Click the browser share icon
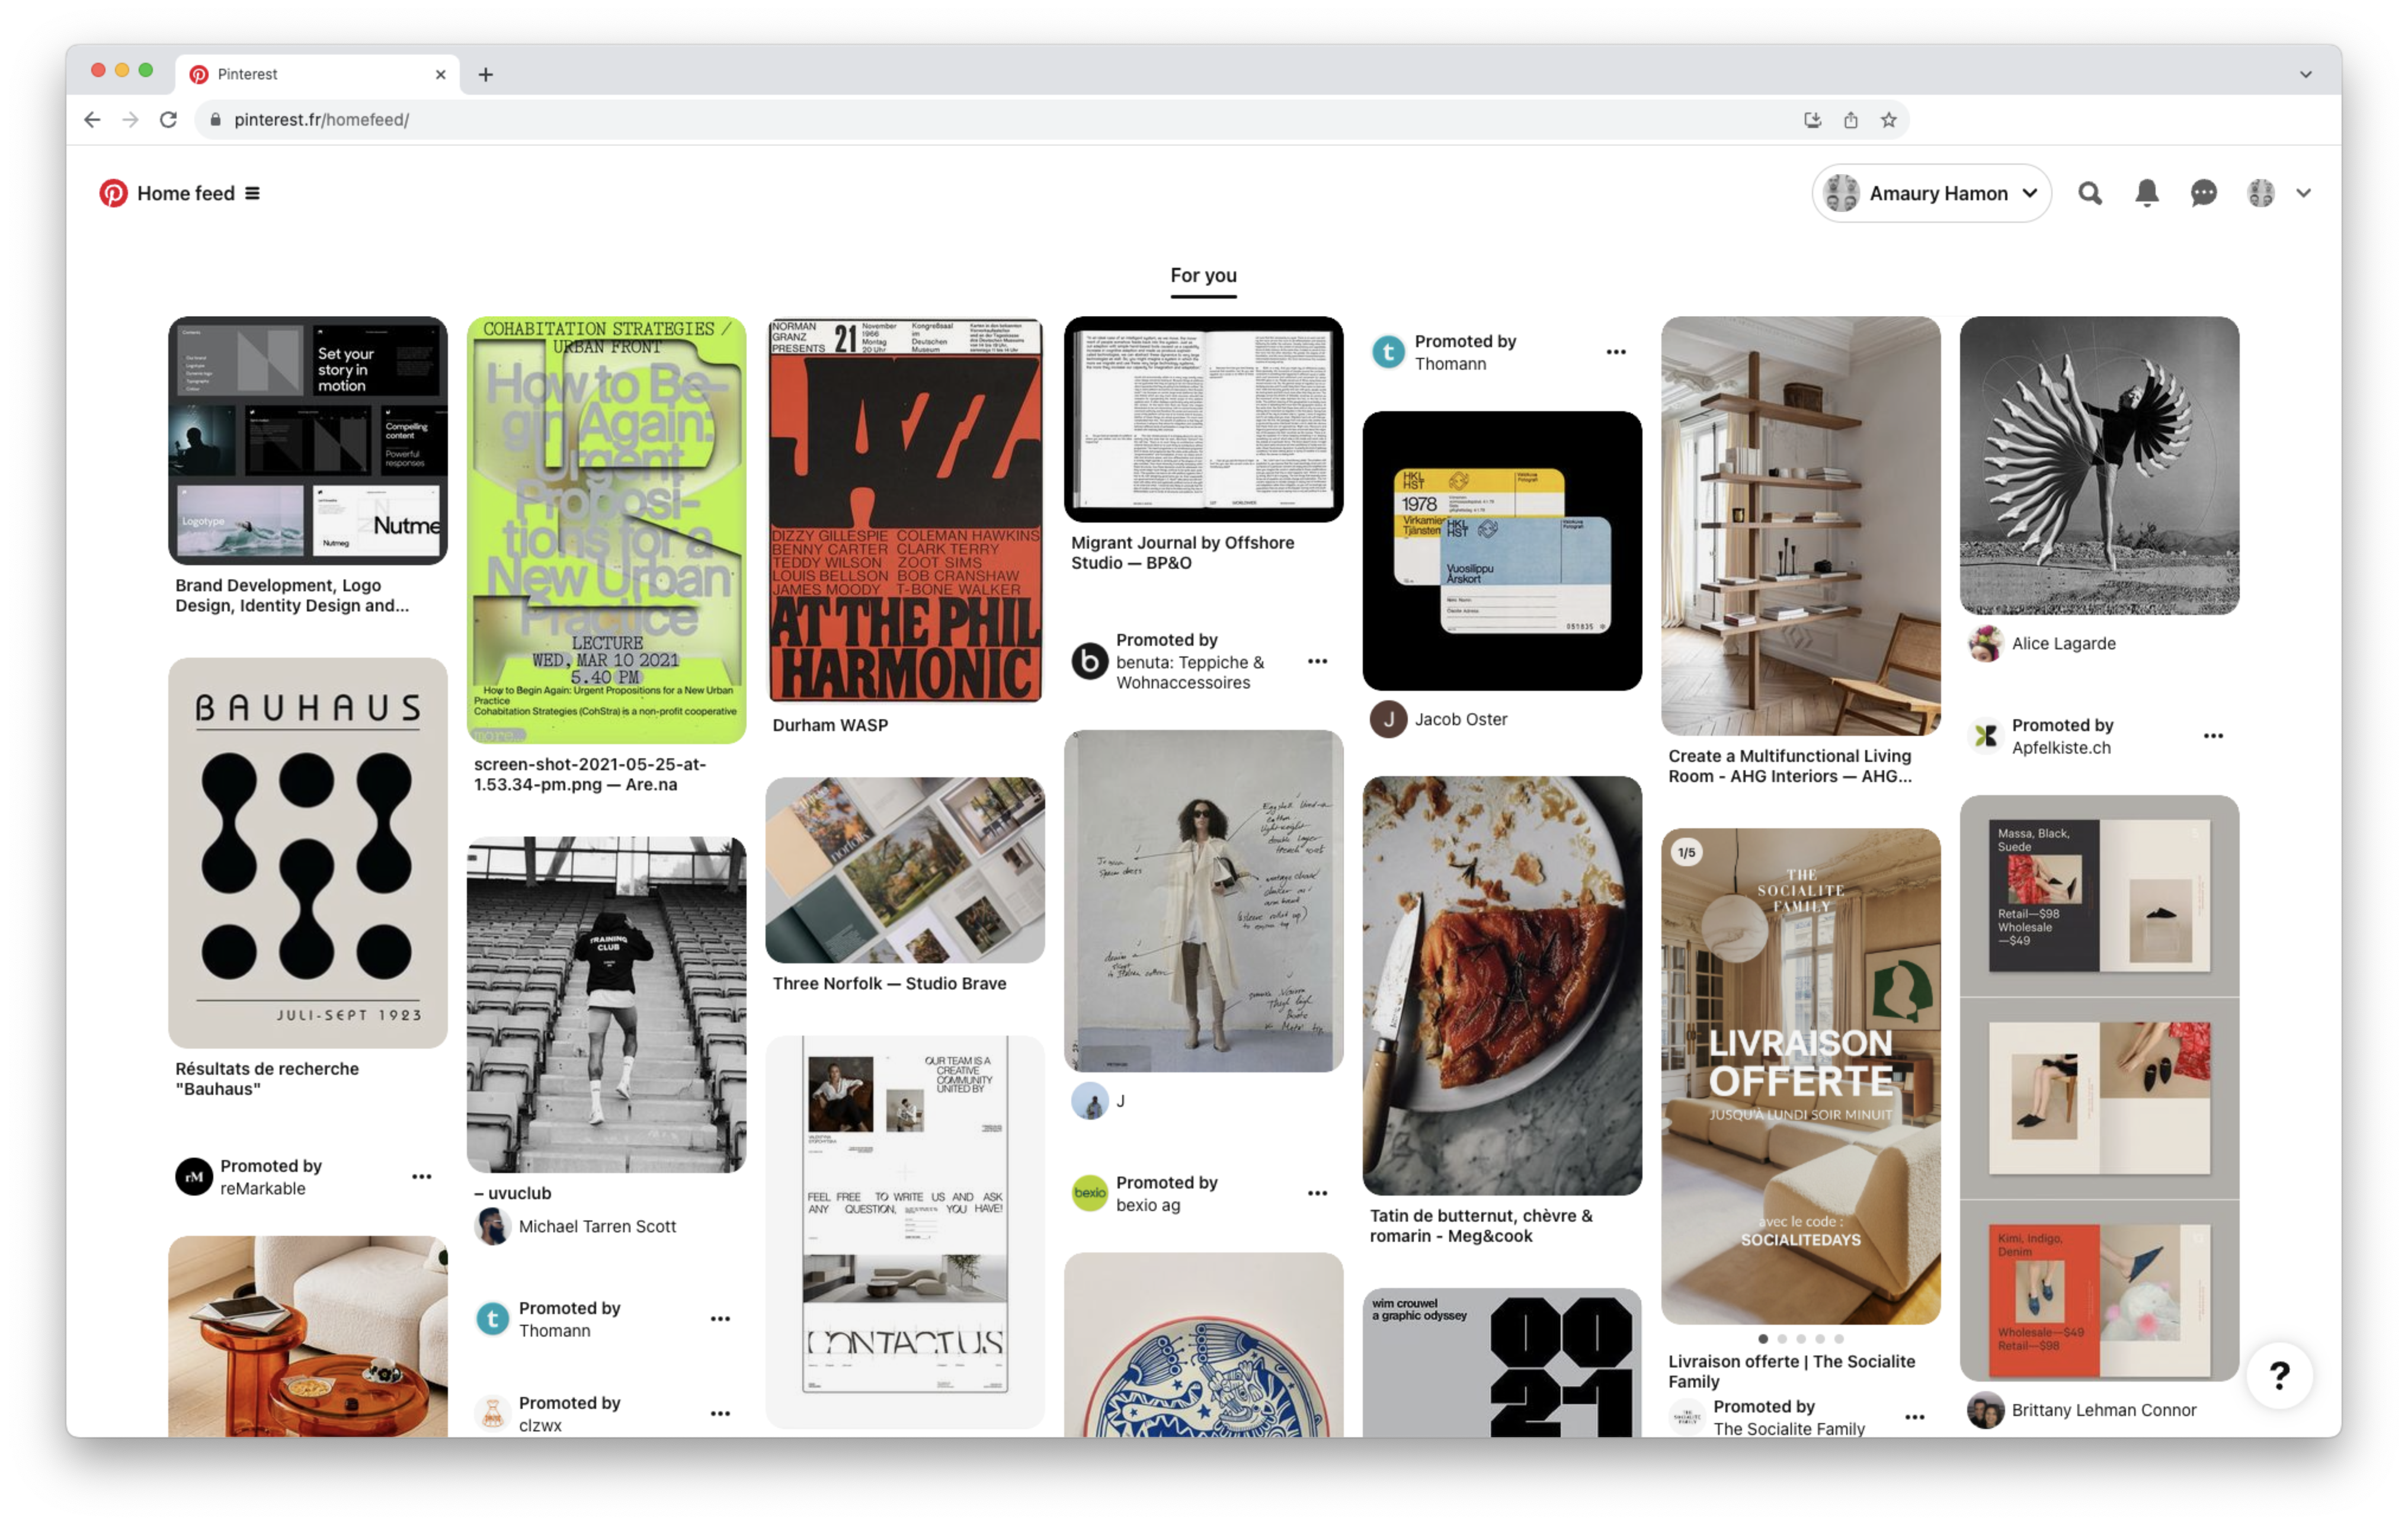This screenshot has height=1525, width=2408. 1850,120
